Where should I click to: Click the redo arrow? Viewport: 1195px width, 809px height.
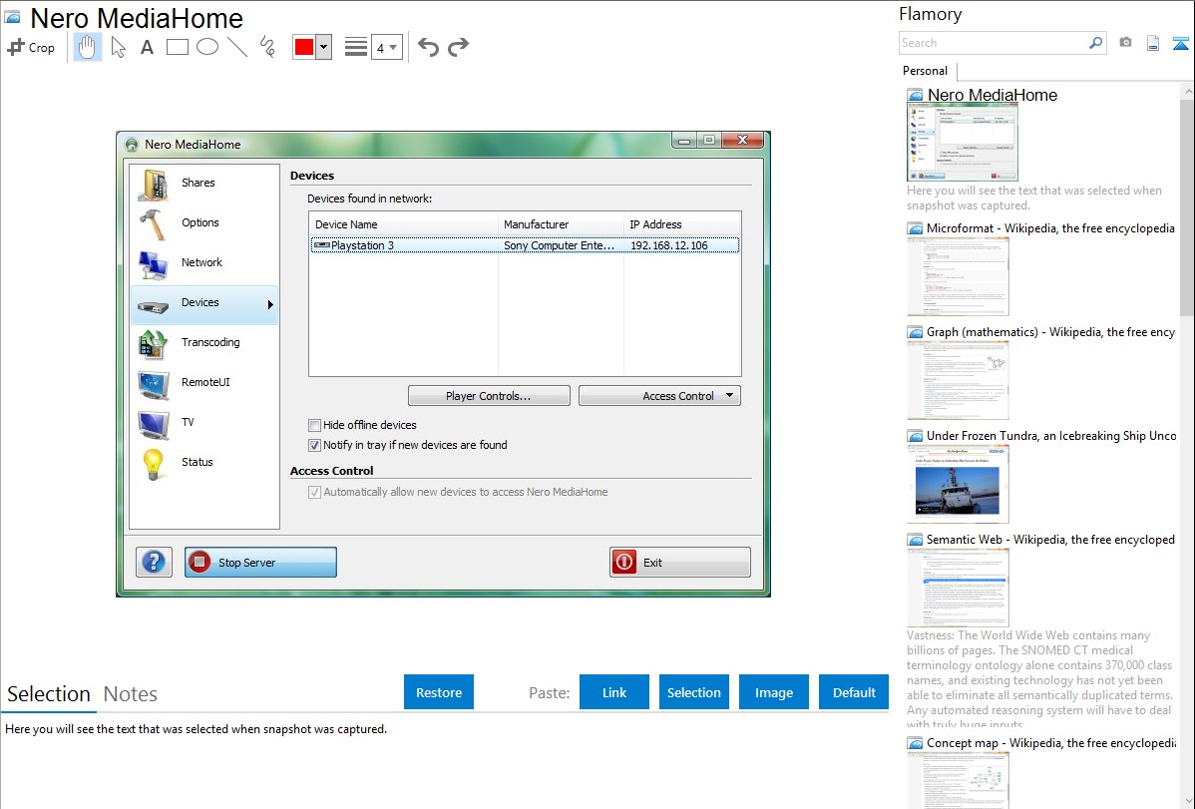[x=458, y=47]
